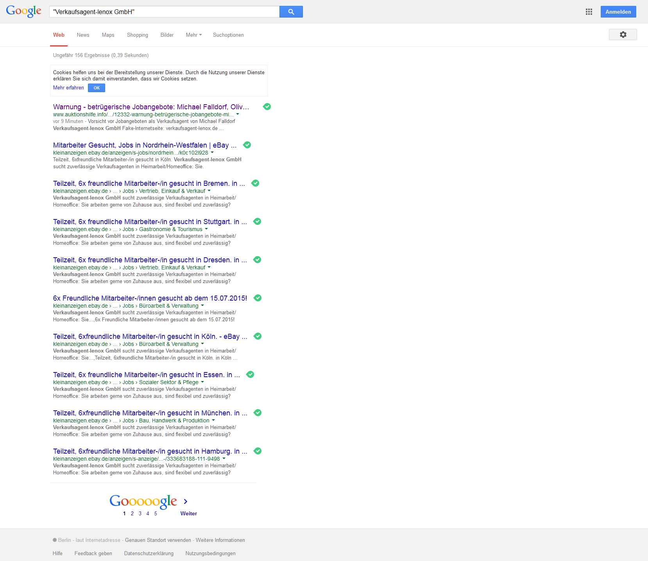Click green safety badge beside Bremen result
The width and height of the screenshot is (648, 561).
coord(255,183)
